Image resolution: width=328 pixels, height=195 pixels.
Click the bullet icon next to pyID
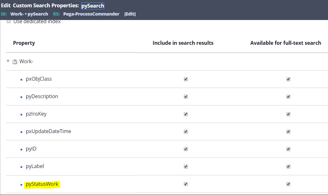(21, 149)
